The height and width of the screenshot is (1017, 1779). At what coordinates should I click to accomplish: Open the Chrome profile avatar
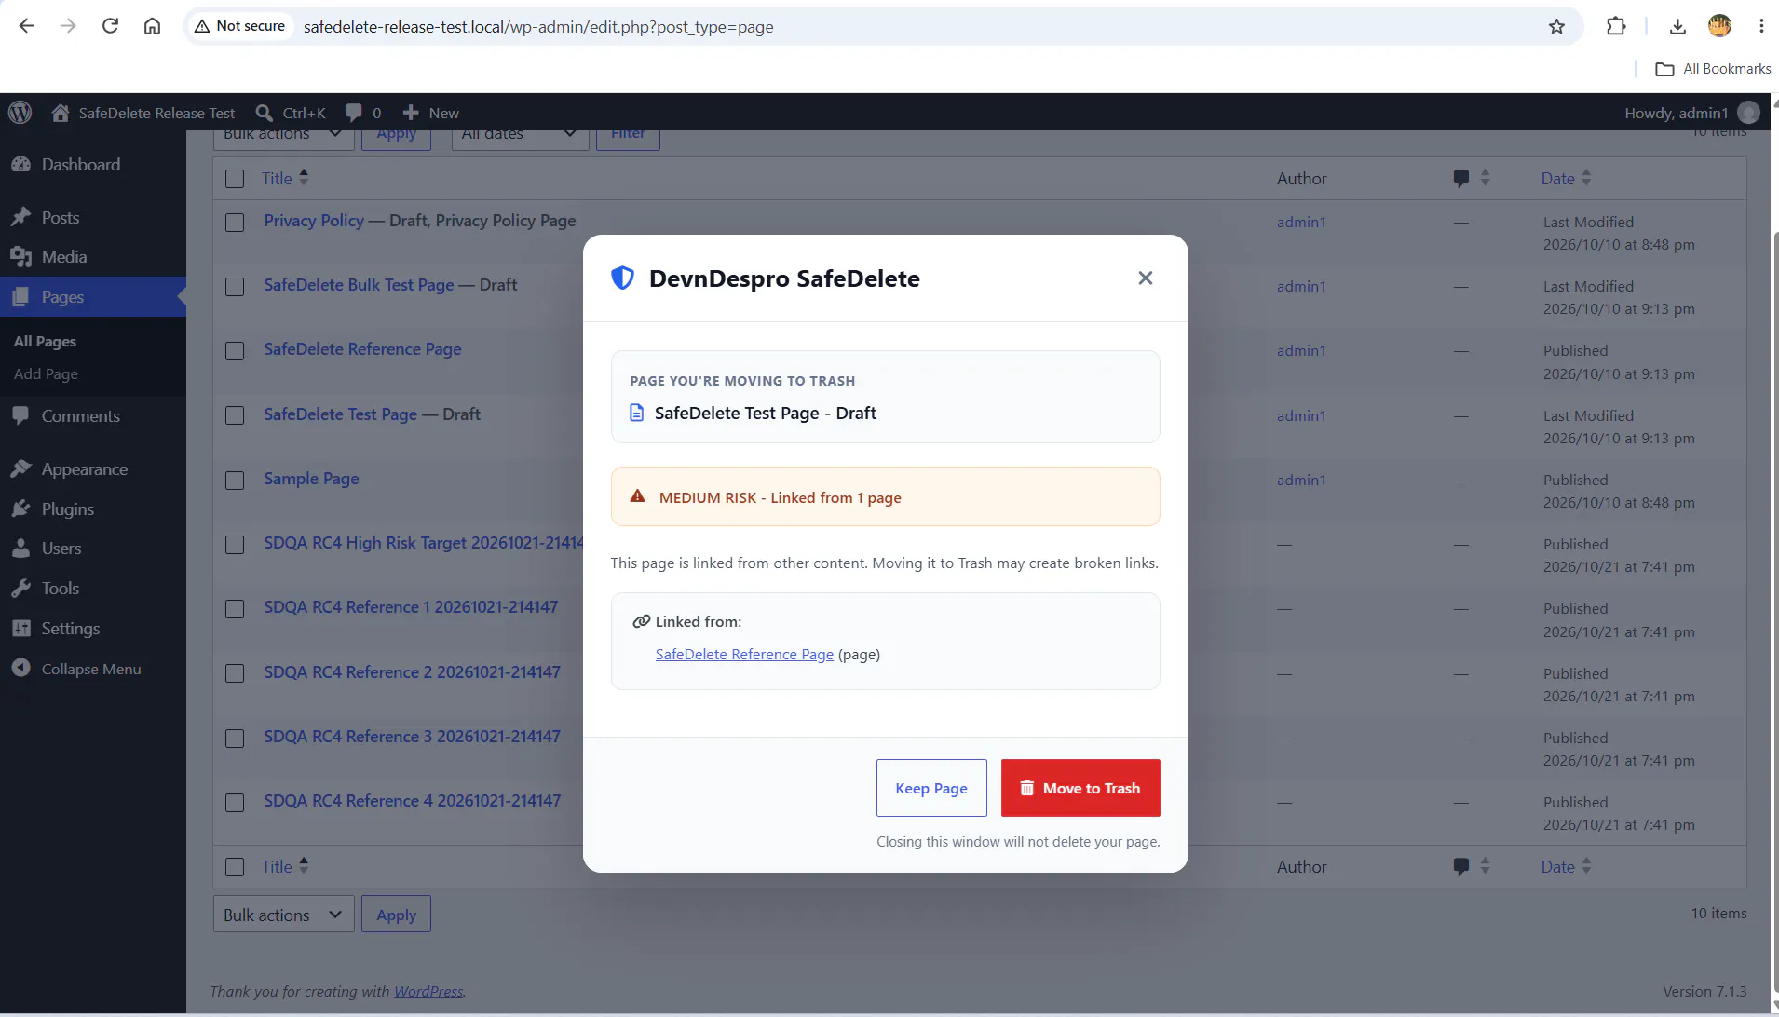(1719, 26)
